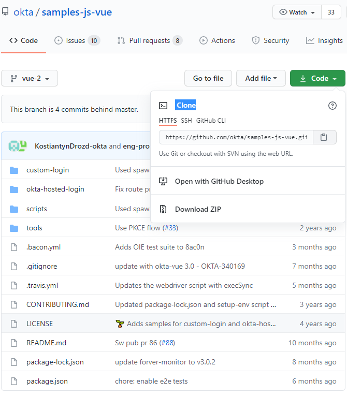Screen dimensions: 347x396
Task: Click the terminal icon next to Clone
Action: [163, 106]
